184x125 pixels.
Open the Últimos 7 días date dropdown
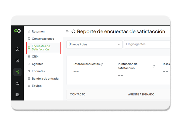(x=95, y=44)
